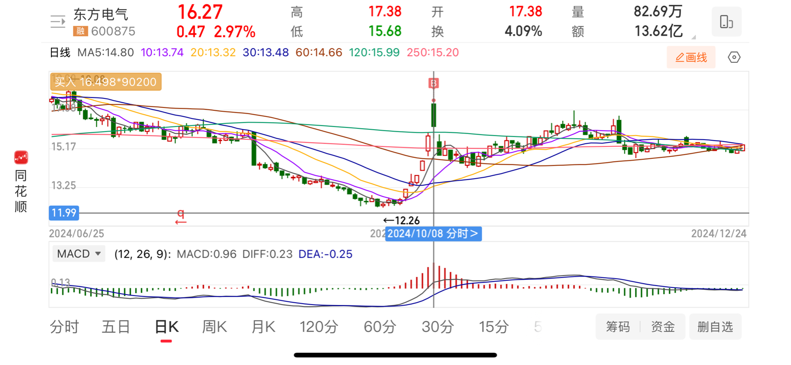Select the 月K tab

264,327
